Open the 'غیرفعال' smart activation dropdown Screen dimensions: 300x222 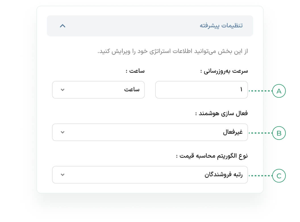pyautogui.click(x=150, y=132)
